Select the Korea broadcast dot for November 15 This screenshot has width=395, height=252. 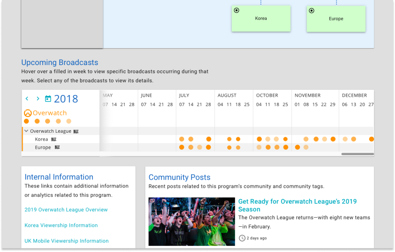coord(316,139)
